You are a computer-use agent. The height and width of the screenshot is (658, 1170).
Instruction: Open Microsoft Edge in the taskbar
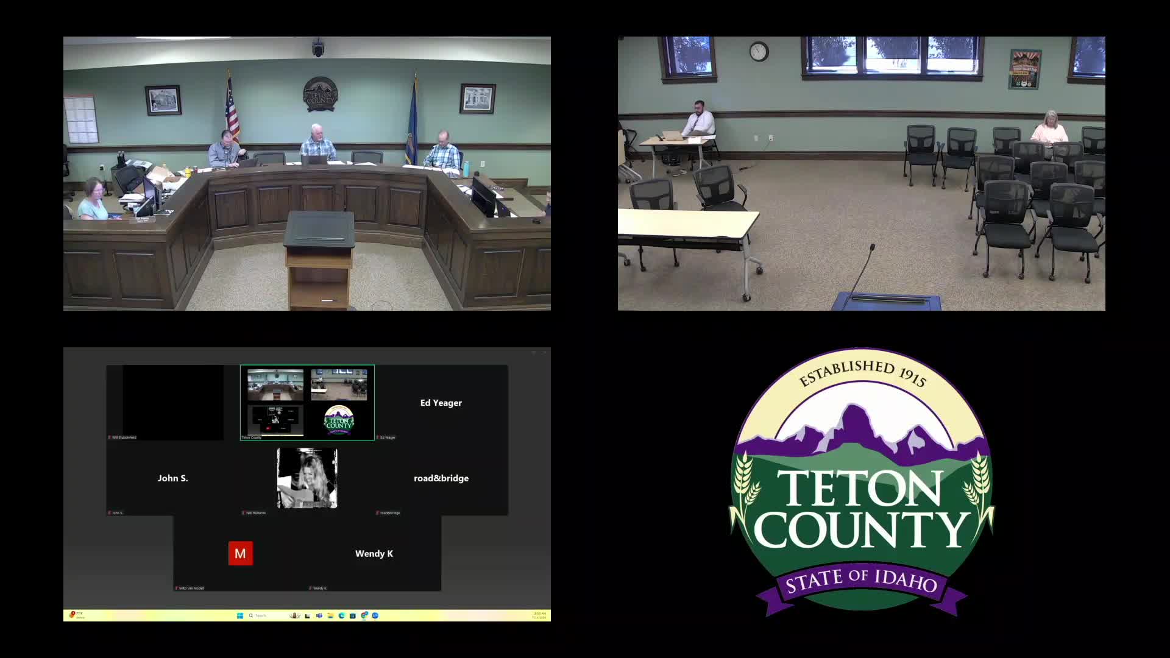coord(342,615)
